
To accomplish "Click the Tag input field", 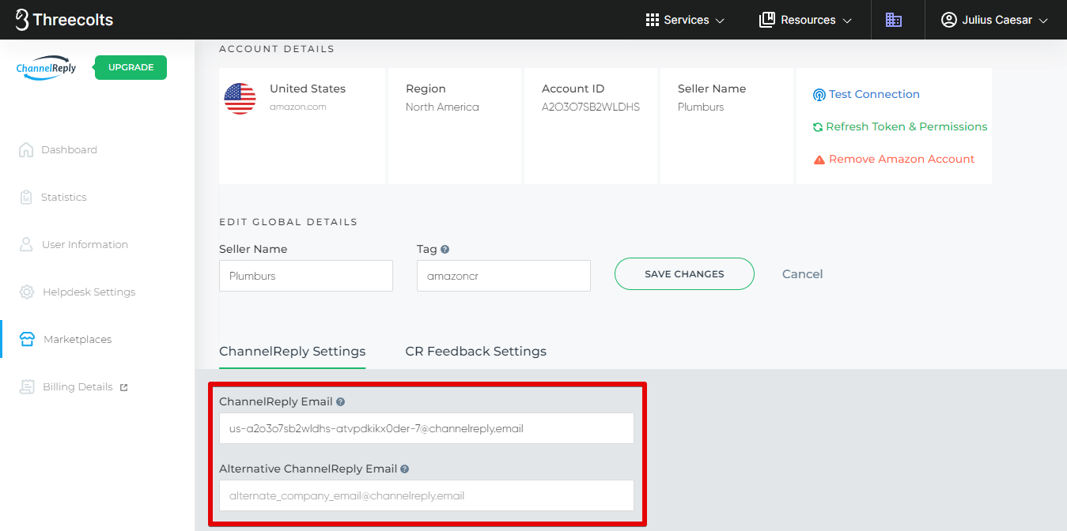I will [504, 276].
